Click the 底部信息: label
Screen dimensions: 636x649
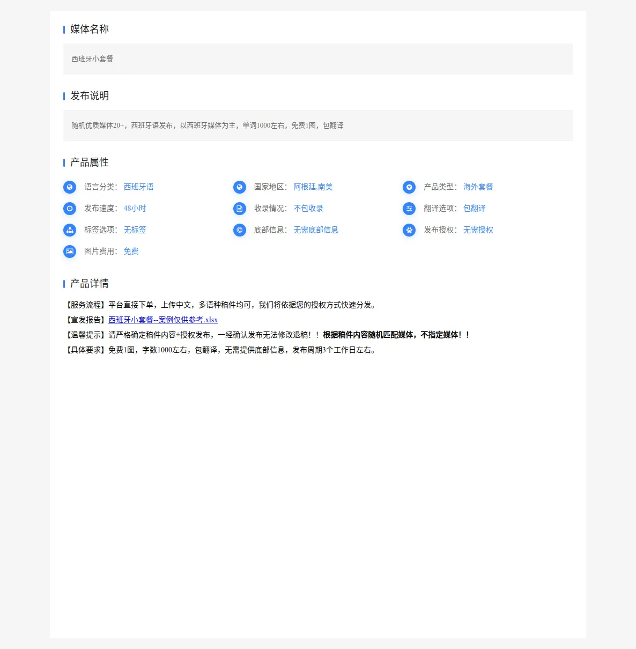[271, 230]
